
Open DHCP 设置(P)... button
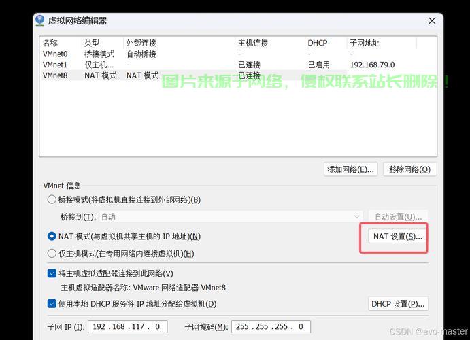398,304
